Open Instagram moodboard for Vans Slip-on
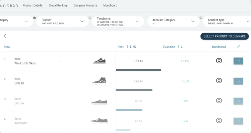The height and width of the screenshot is (133, 251). click(x=219, y=101)
